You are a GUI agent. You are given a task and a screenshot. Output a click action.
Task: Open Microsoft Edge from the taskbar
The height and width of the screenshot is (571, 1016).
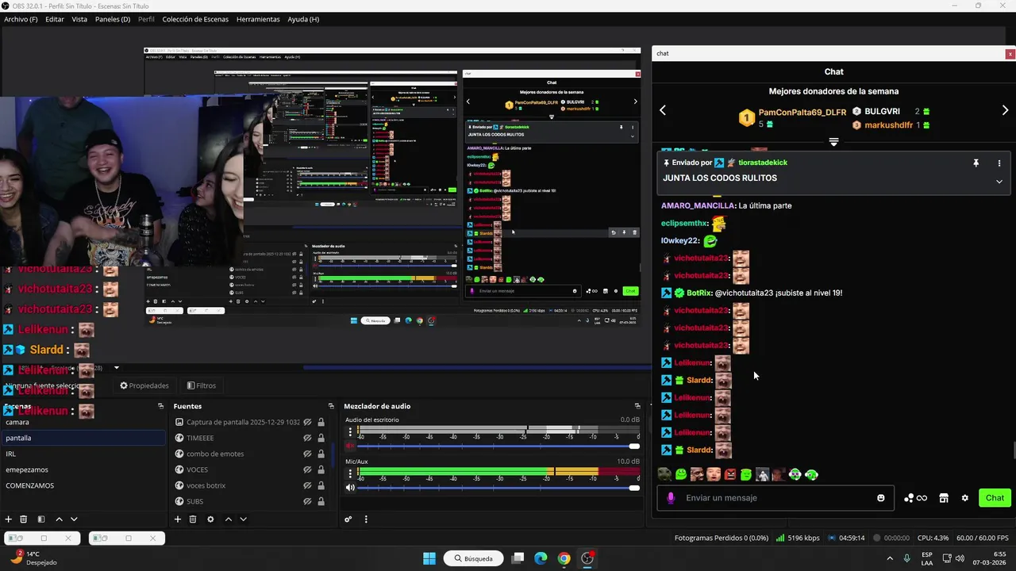pos(541,558)
